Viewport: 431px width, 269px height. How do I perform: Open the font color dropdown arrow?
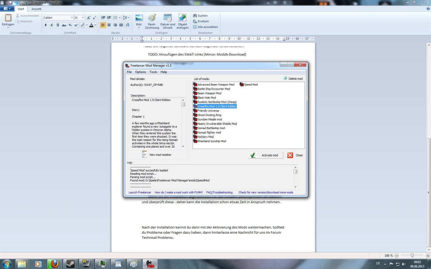(x=95, y=25)
